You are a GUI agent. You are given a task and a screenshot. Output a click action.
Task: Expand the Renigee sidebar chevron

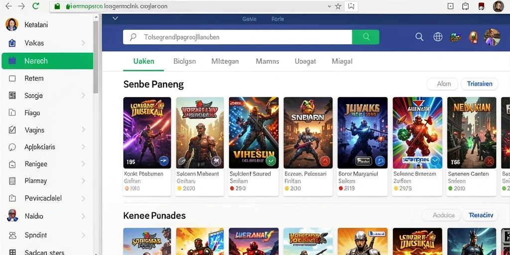(x=83, y=164)
